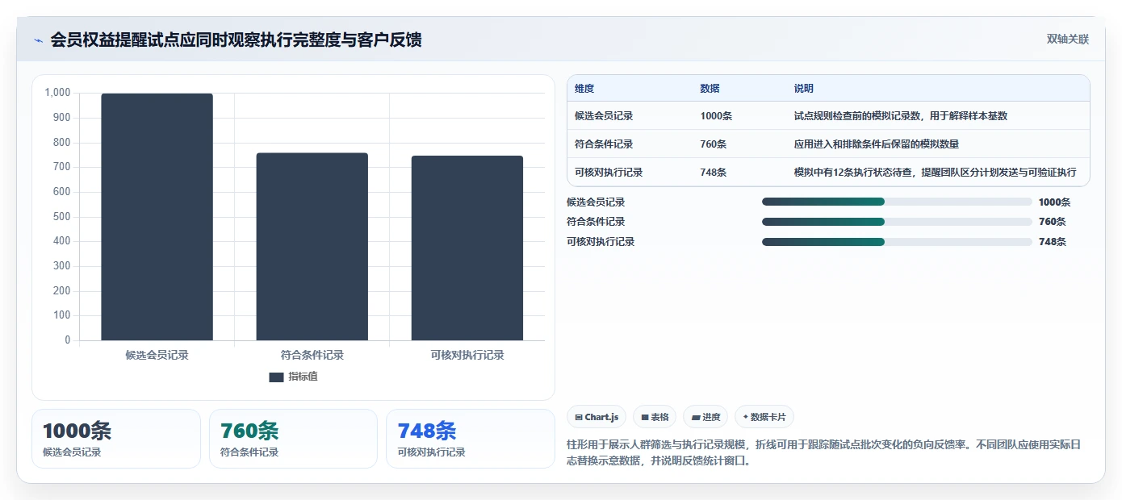Click the 数据 table column header
This screenshot has width=1122, height=500.
click(710, 89)
